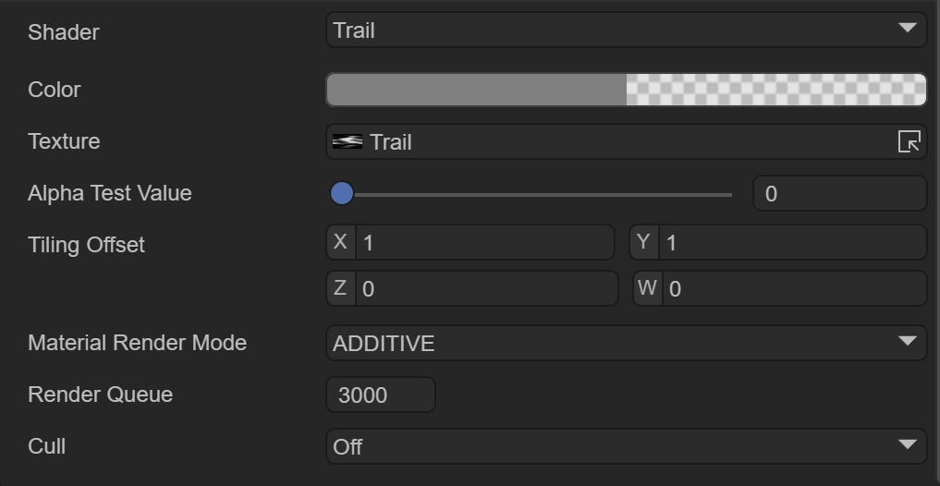Click the Tiling Offset Z field

pyautogui.click(x=486, y=289)
